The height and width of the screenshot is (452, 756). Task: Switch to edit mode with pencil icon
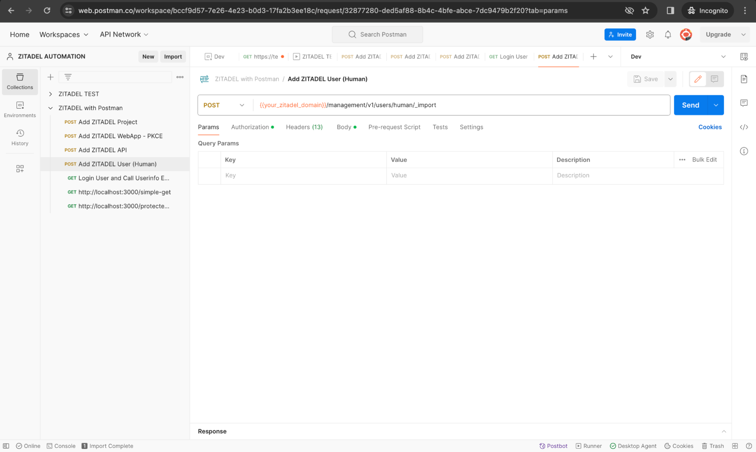pos(698,79)
